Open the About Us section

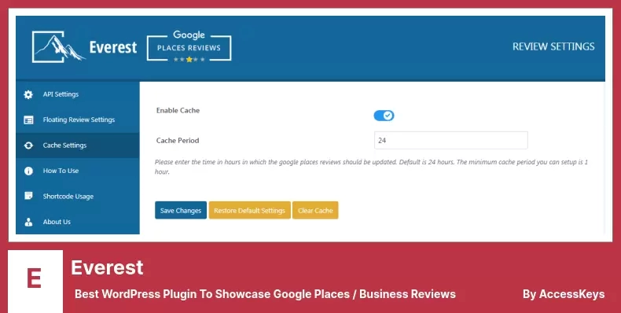(78, 222)
